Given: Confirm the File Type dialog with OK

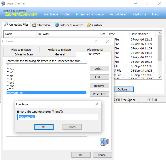Looking at the screenshot, I should (44, 127).
